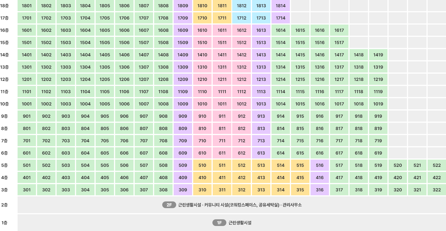Choose unit 415 yellow cell

[x=300, y=177]
